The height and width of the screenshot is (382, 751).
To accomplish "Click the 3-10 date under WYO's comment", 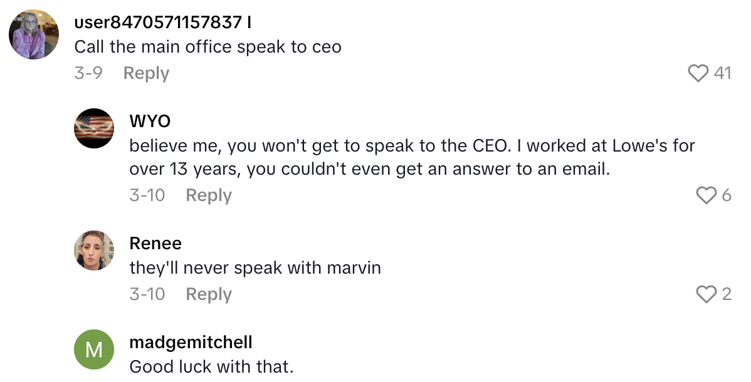I will pos(147,195).
